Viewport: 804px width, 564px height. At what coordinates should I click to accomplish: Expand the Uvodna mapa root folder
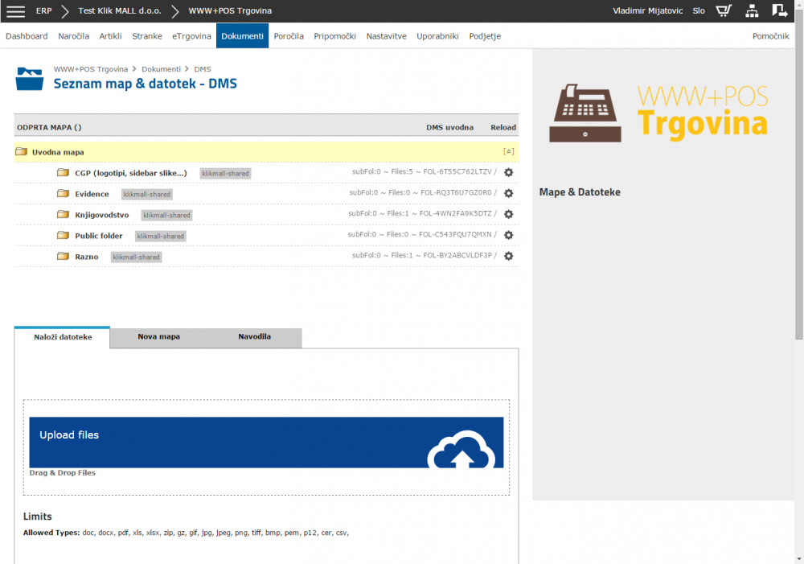[58, 152]
